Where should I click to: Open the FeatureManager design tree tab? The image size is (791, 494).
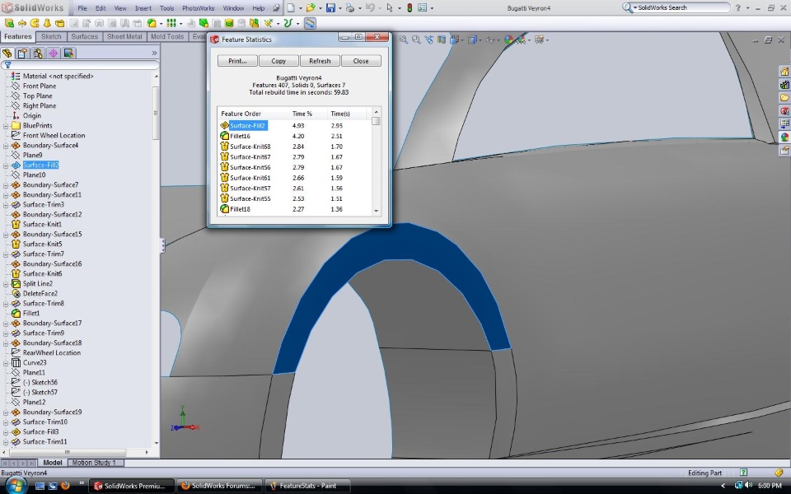click(7, 53)
